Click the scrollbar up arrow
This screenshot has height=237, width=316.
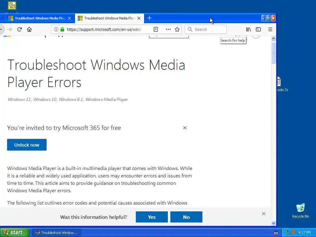pyautogui.click(x=273, y=38)
